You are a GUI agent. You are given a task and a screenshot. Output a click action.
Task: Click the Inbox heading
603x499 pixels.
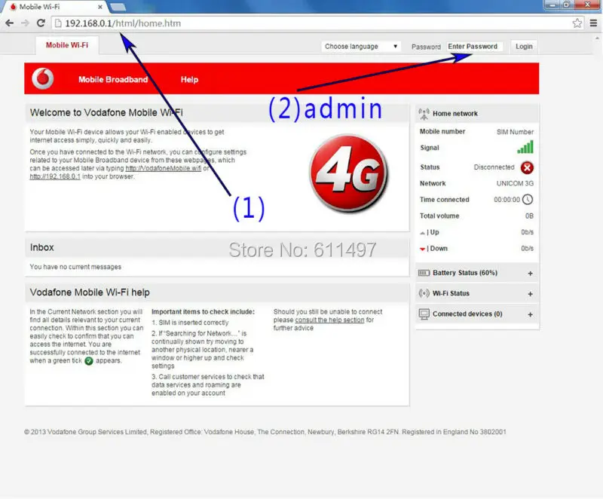[x=42, y=247]
